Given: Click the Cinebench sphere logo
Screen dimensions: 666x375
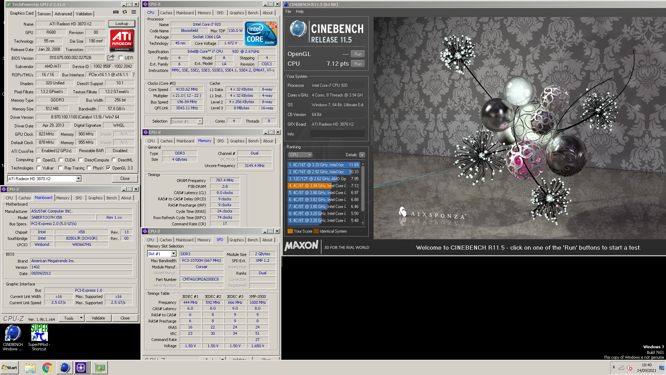Looking at the screenshot, I should click(x=298, y=29).
